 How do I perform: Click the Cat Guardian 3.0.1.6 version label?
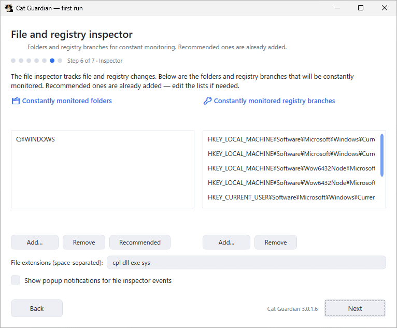tap(292, 309)
